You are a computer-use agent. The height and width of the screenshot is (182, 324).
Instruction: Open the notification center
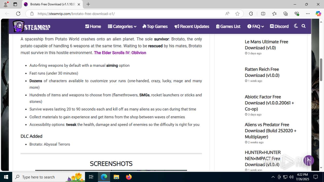pos(316,177)
